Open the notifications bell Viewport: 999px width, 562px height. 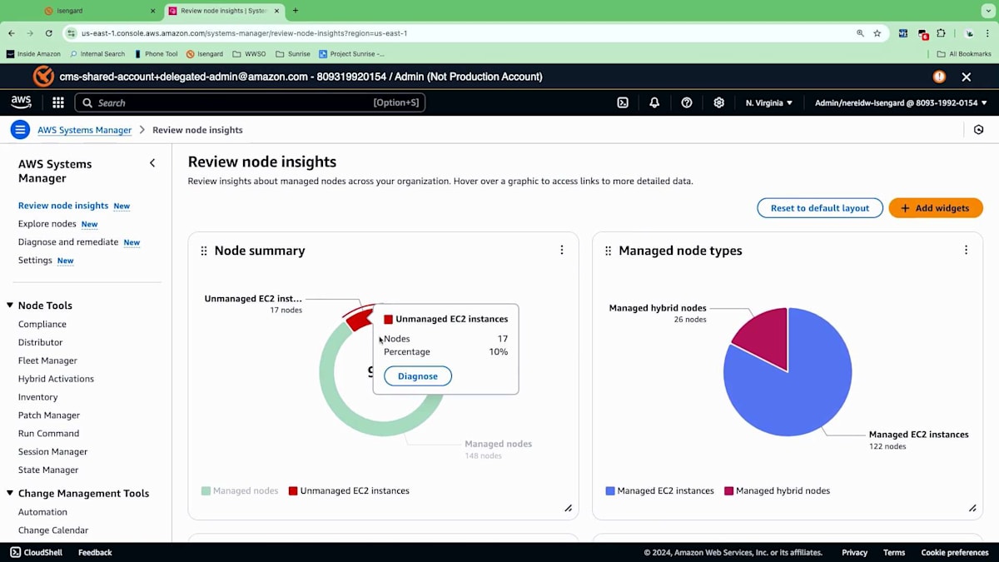coord(654,102)
